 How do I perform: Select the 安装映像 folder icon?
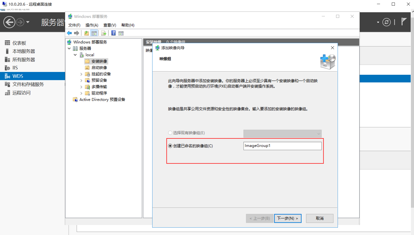(x=87, y=61)
